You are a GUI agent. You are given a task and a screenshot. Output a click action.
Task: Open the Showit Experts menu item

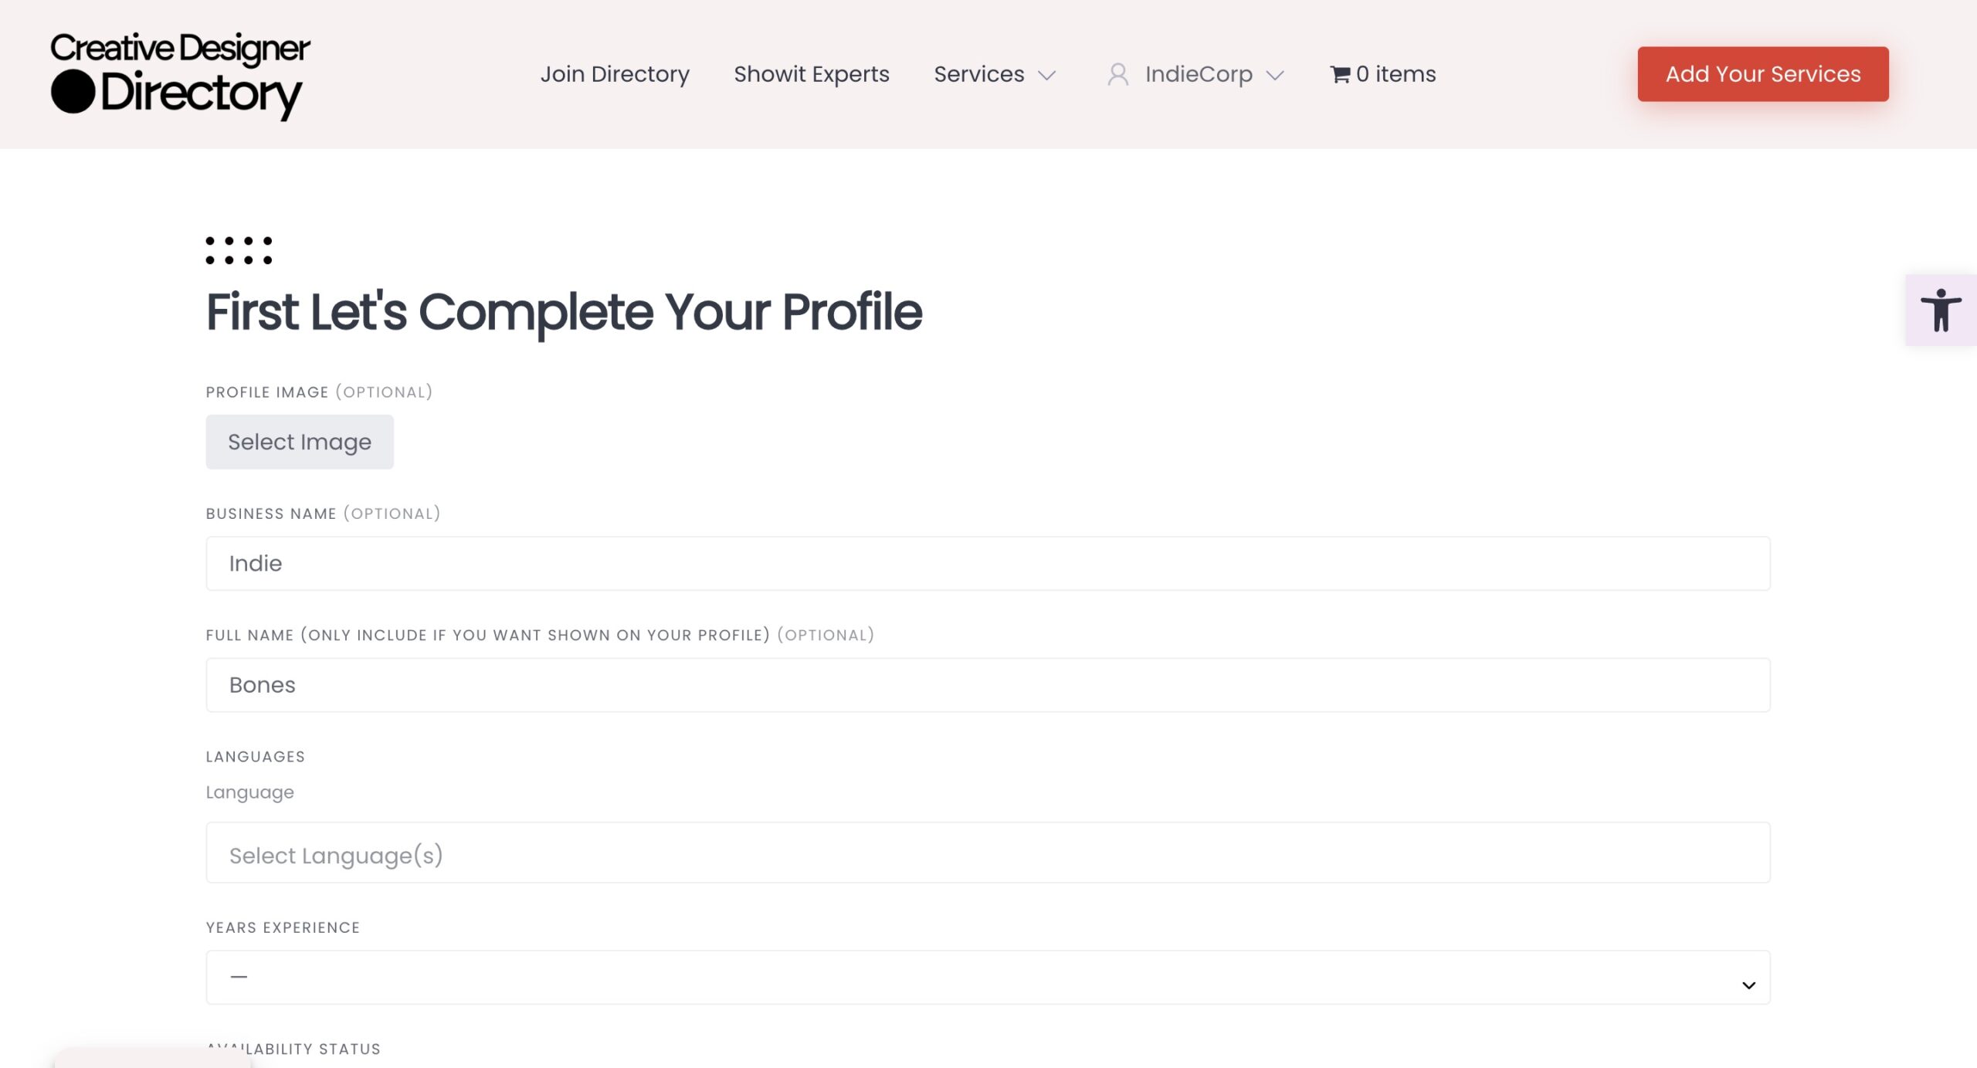[812, 74]
